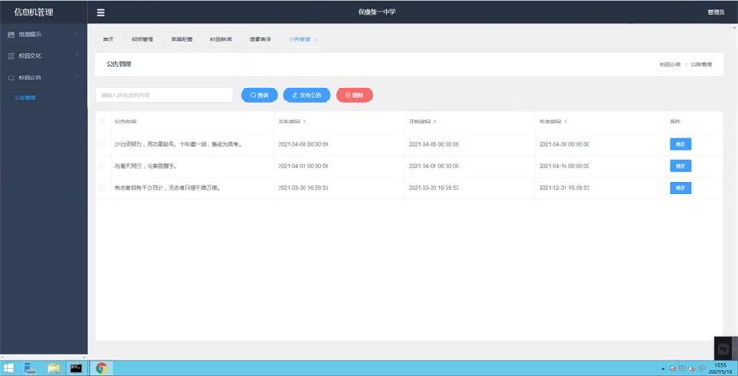The image size is (738, 376).
Task: Open File Explorer from the taskbar
Action: click(54, 369)
